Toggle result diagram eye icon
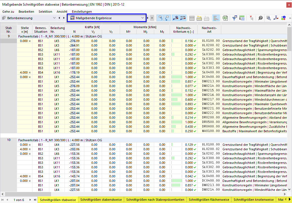The height and width of the screenshot is (203, 292). pos(176,18)
